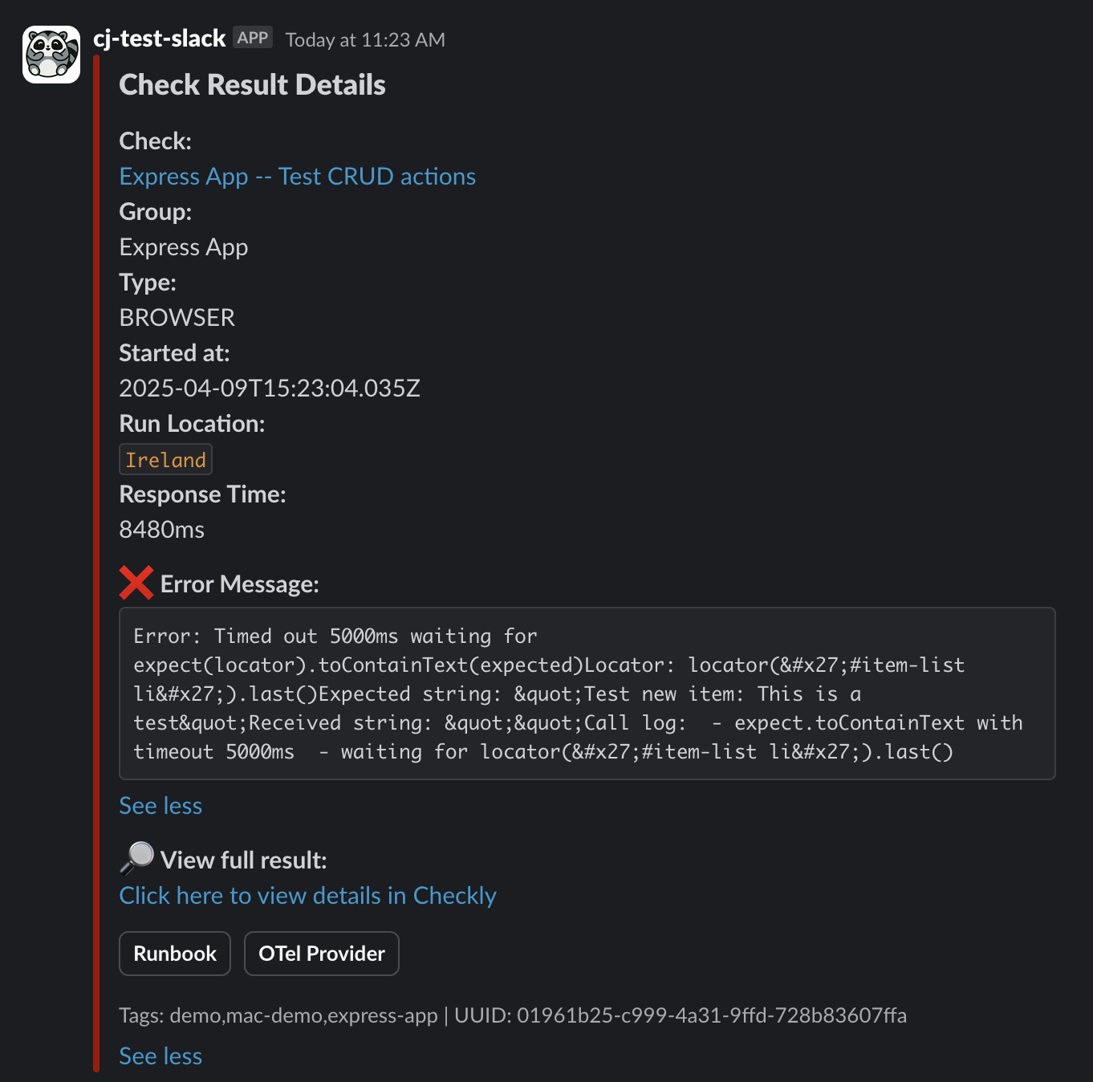
Task: Click the red X error emoji icon
Action: (136, 583)
